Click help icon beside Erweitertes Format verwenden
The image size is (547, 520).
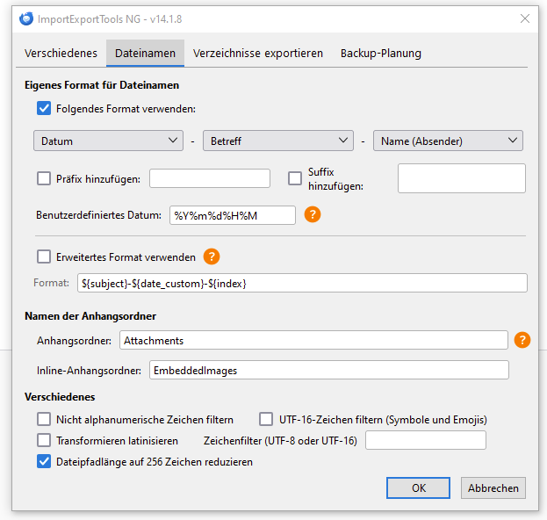coord(212,257)
